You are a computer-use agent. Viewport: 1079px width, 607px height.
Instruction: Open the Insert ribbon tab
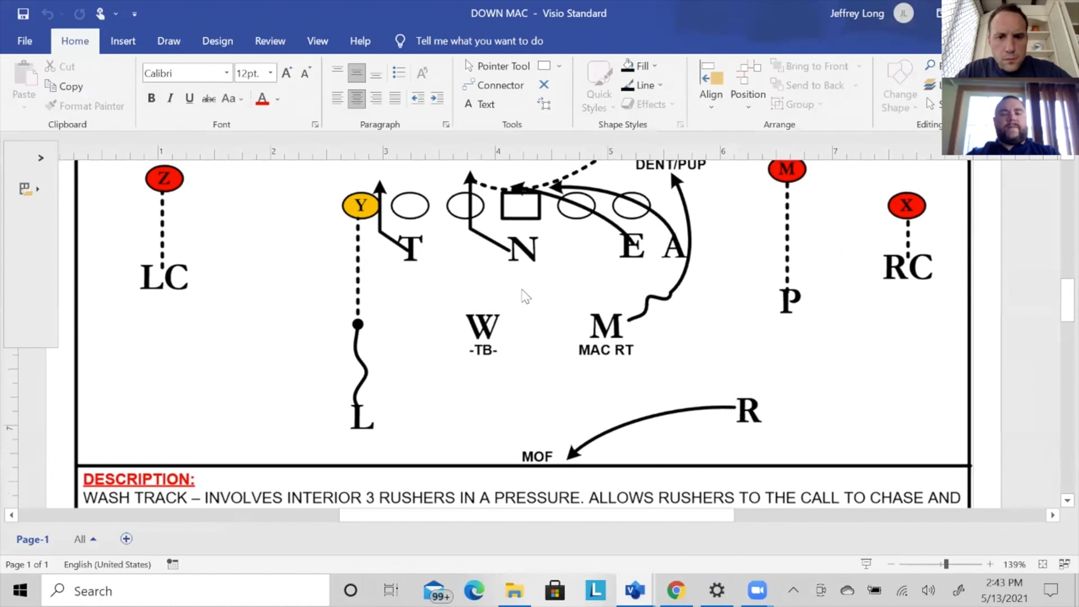pyautogui.click(x=123, y=41)
